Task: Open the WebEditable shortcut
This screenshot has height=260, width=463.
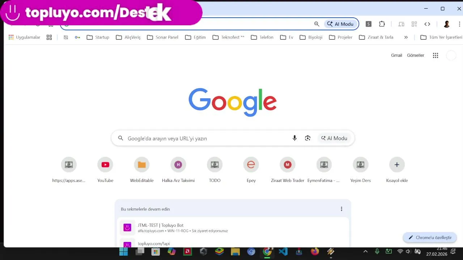Action: coord(142,170)
